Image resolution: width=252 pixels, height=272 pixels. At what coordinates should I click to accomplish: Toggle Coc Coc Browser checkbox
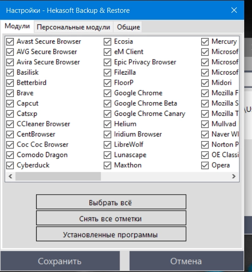tap(10, 145)
